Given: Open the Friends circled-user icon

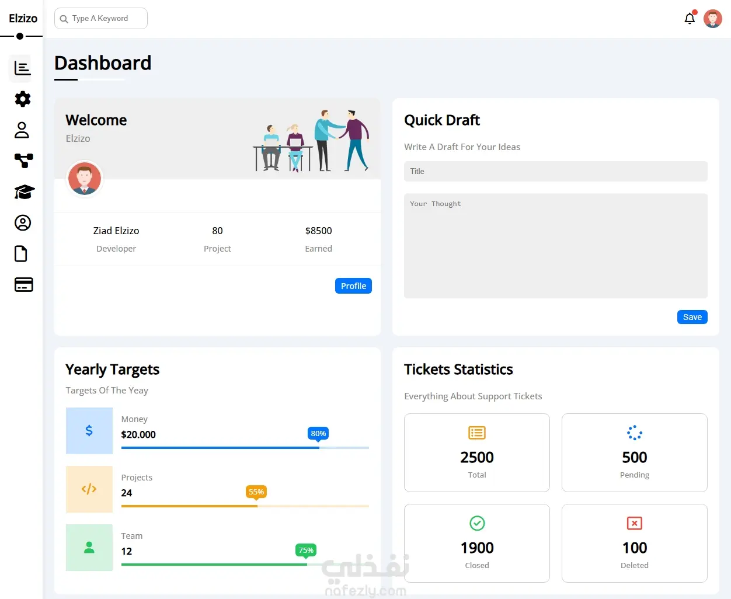Looking at the screenshot, I should click(x=23, y=222).
